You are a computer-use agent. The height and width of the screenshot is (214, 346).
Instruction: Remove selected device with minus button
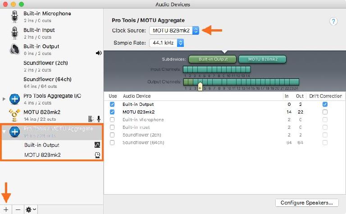[18, 209]
